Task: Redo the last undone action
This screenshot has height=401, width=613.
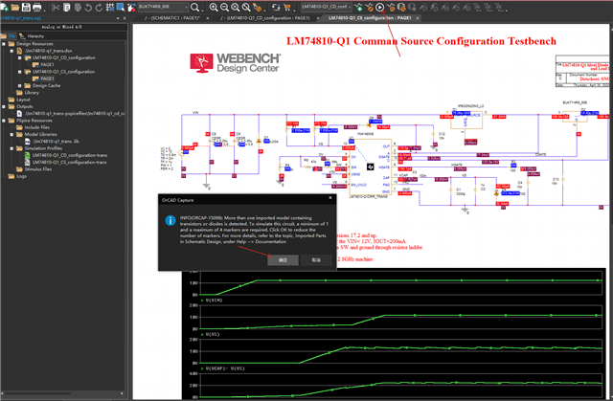Action: 99,7
